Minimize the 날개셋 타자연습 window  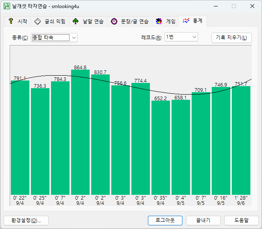point(216,6)
